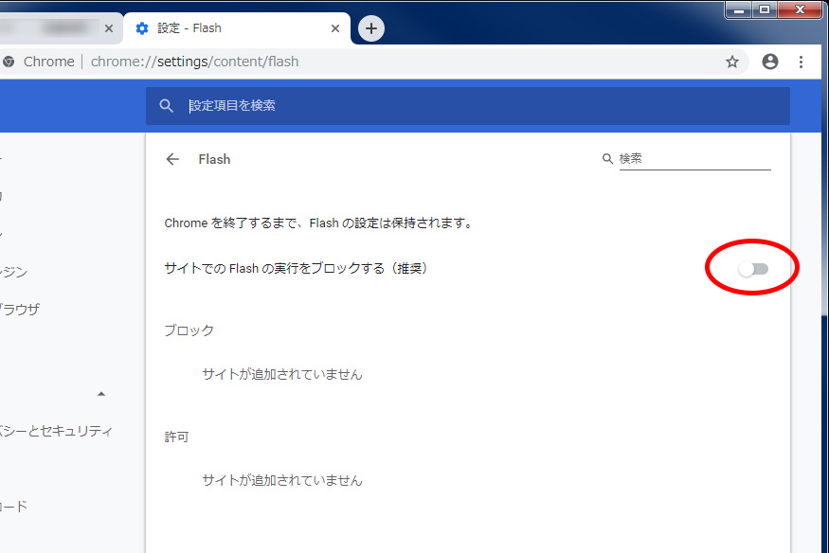Collapse the sidebar section with up arrow
The image size is (829, 553).
coord(101,394)
